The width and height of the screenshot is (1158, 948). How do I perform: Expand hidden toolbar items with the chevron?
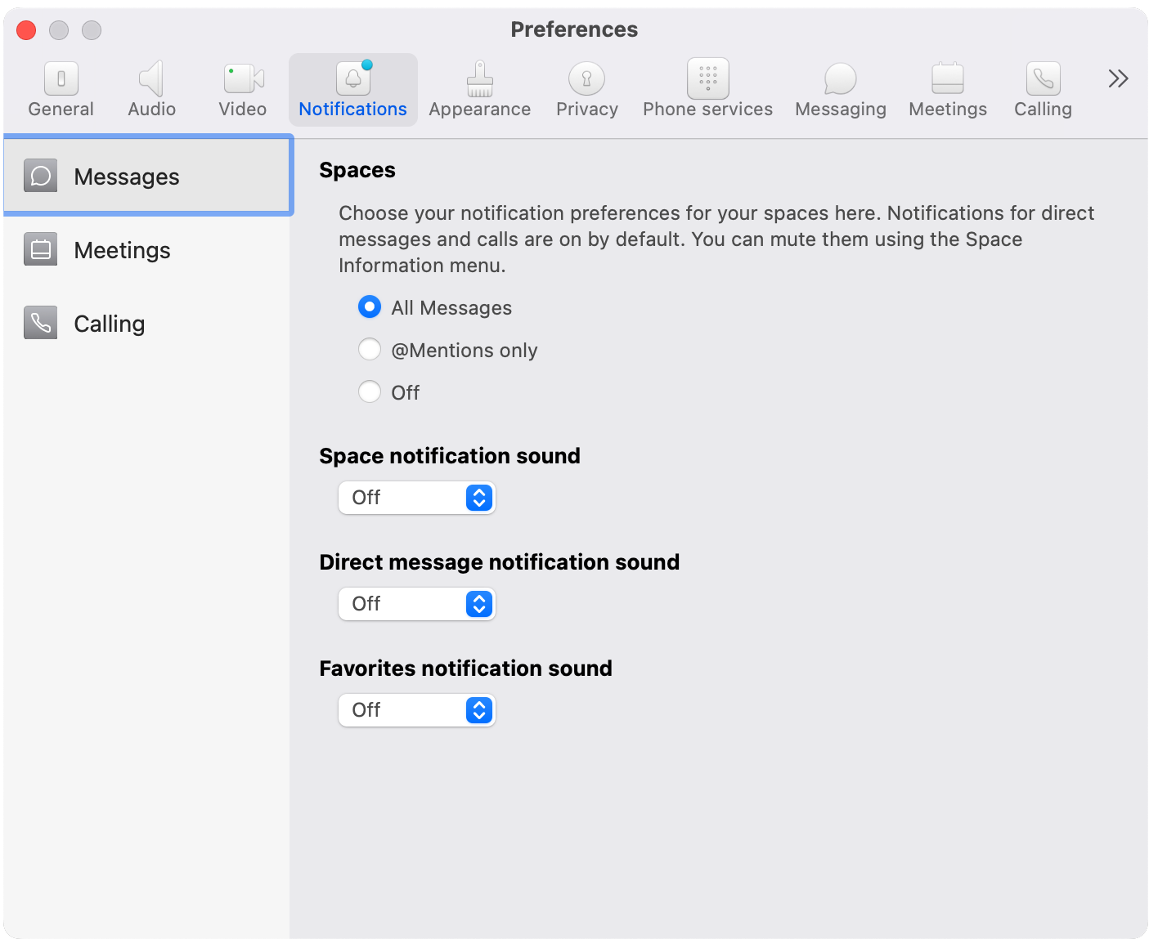1117,78
